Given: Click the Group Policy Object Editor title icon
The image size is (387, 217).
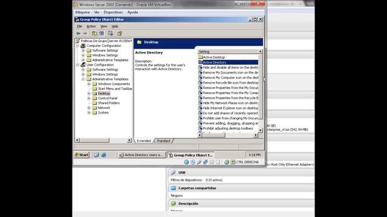Looking at the screenshot, I should pyautogui.click(x=77, y=19).
